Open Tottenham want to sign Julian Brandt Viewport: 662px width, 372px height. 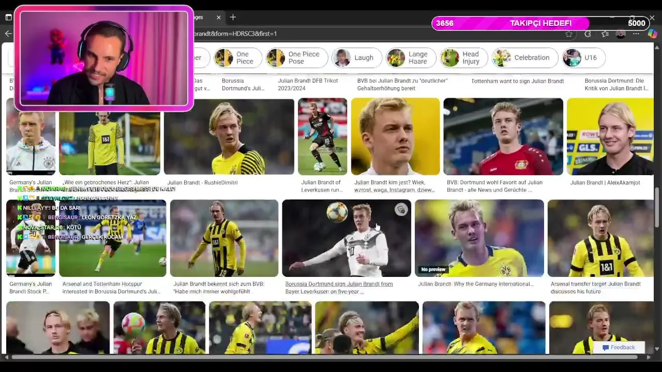(517, 81)
